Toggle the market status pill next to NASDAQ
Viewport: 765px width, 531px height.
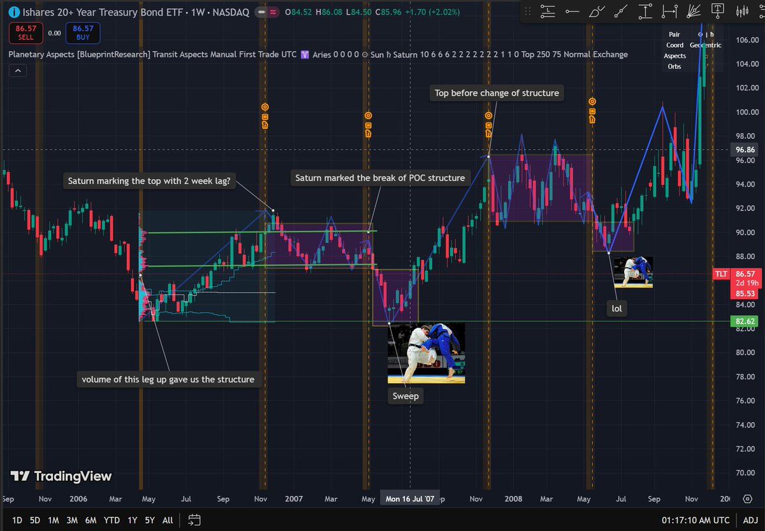click(268, 12)
